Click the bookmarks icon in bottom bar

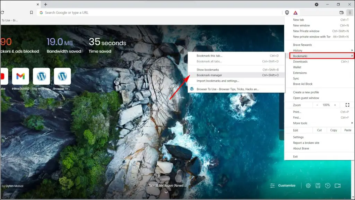pos(318,185)
